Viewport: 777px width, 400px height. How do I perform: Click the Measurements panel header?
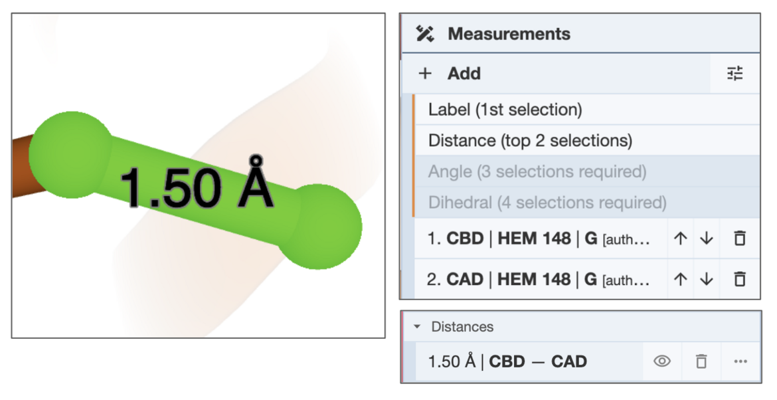[x=509, y=34]
